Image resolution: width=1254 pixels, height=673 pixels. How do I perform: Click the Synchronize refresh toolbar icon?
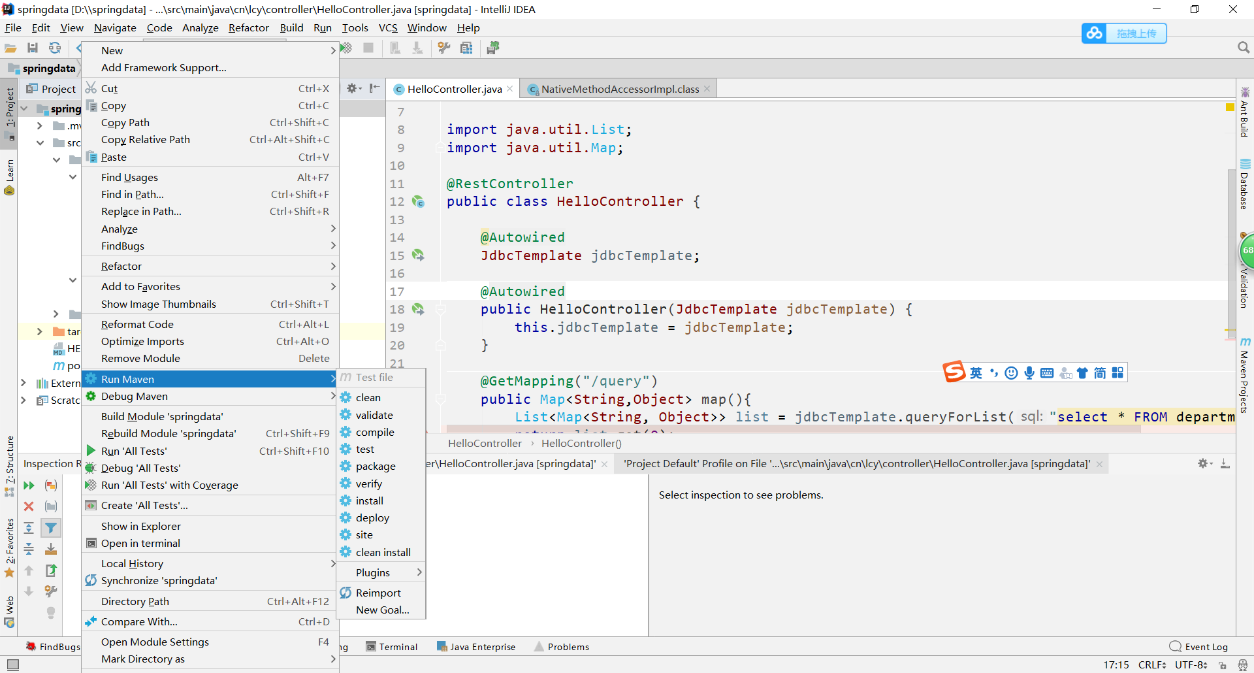[55, 48]
